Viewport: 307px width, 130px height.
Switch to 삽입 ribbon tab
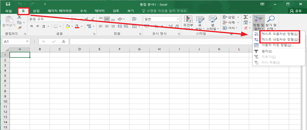(x=36, y=11)
